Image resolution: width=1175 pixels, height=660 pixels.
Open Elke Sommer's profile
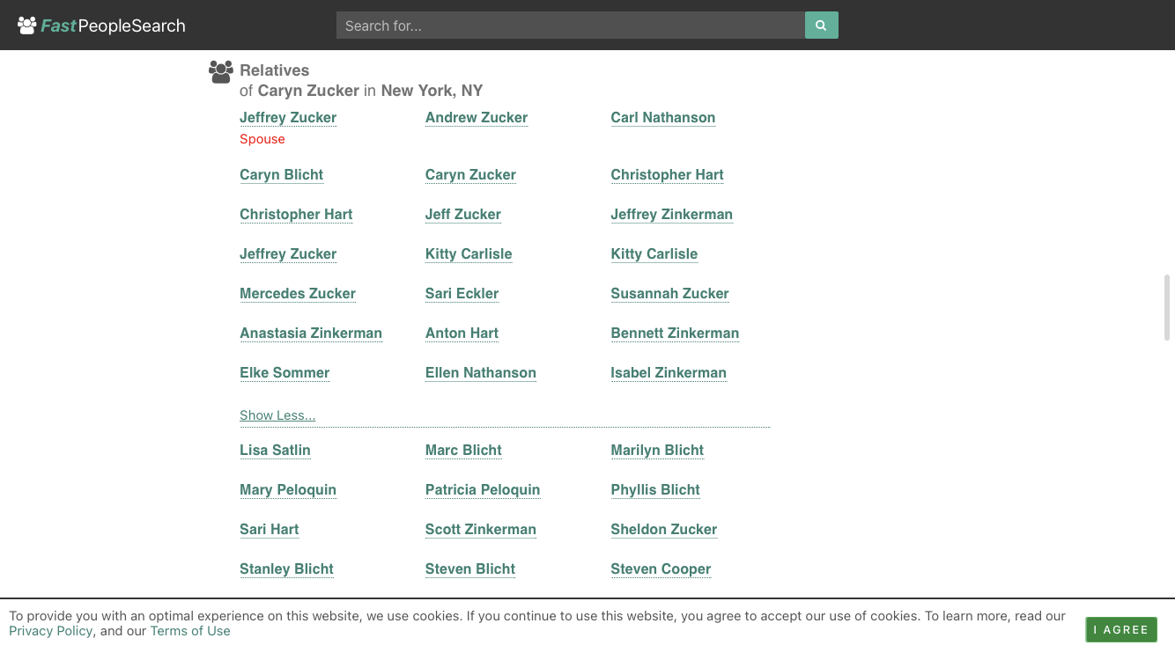click(x=285, y=372)
